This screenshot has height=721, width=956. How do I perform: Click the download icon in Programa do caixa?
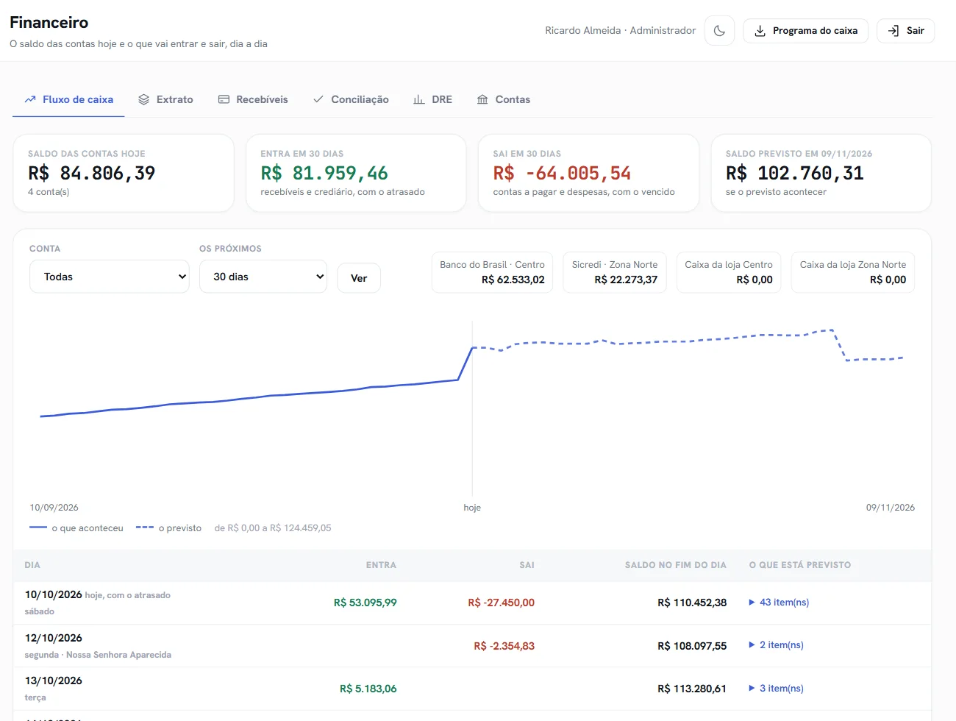click(760, 31)
